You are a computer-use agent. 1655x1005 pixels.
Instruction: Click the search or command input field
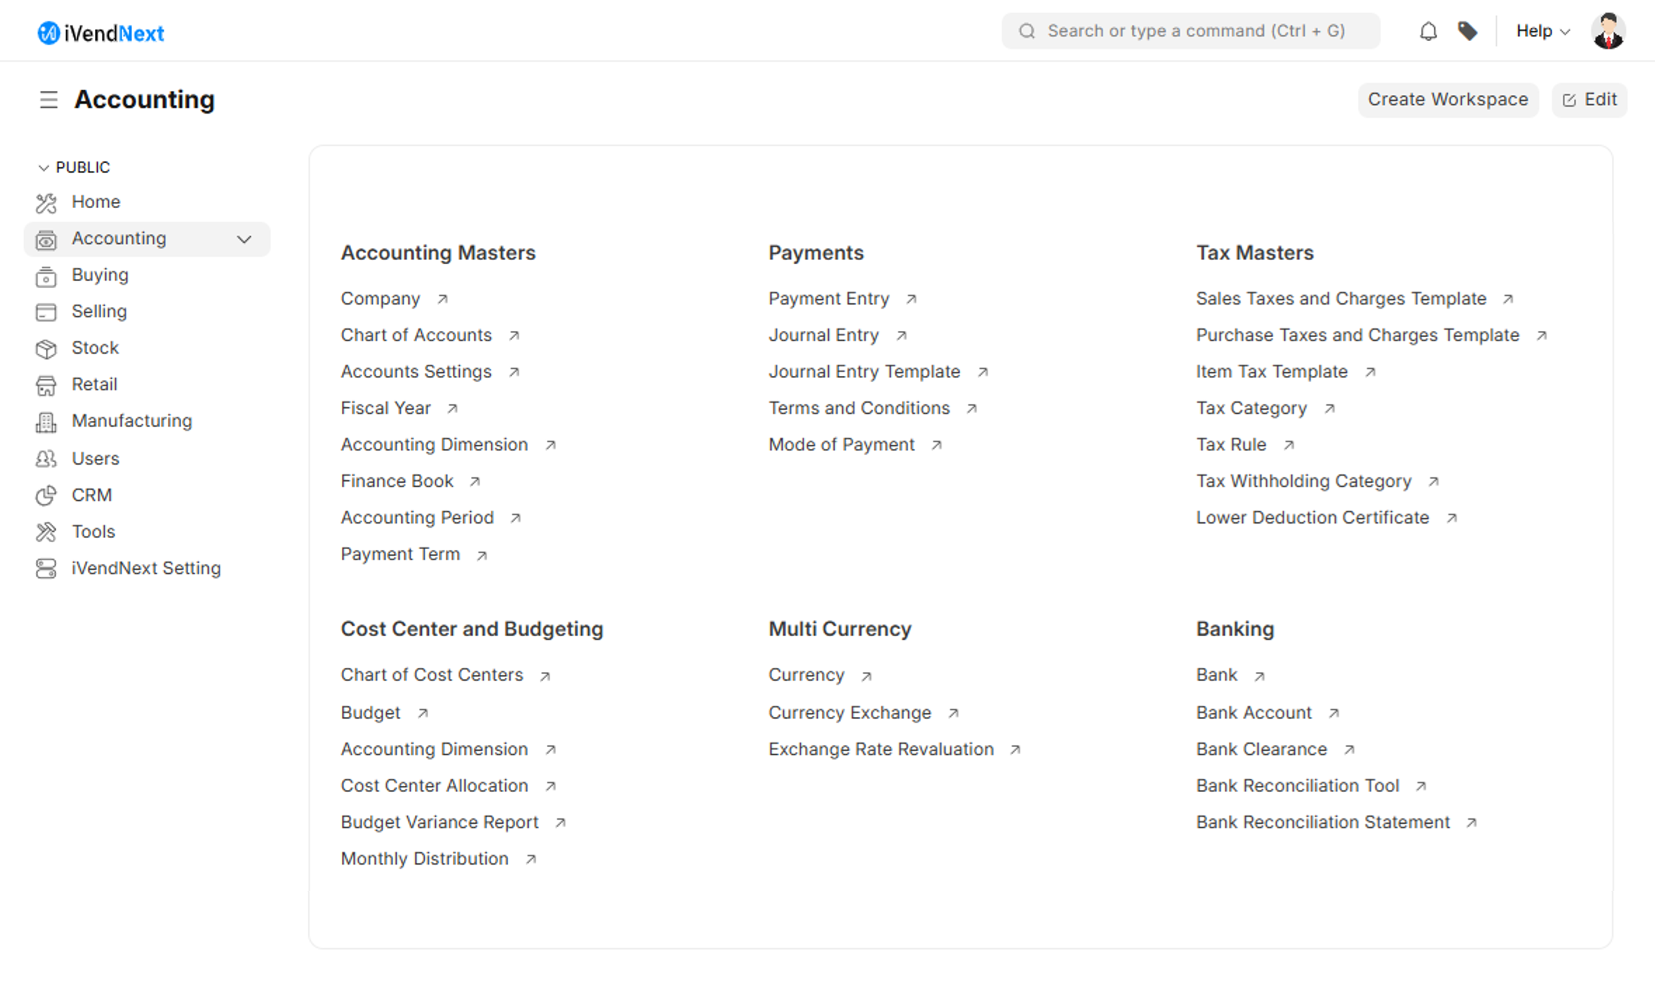(x=1196, y=31)
